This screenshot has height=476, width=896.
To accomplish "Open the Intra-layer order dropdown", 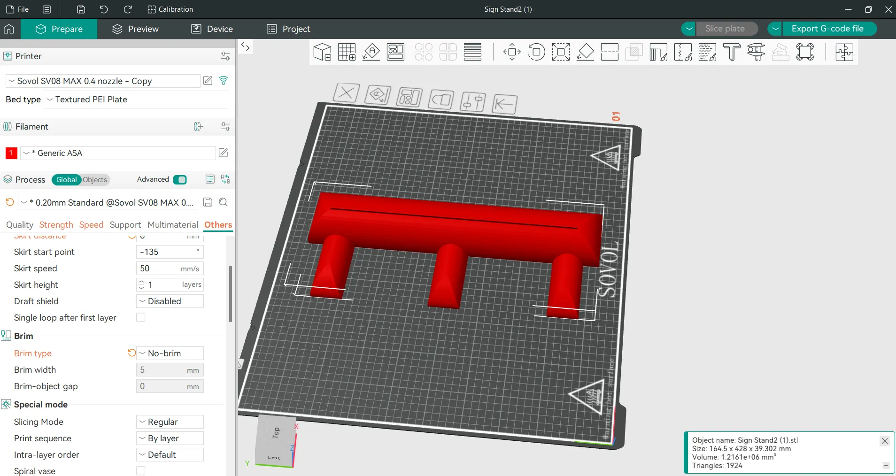I will coord(170,454).
